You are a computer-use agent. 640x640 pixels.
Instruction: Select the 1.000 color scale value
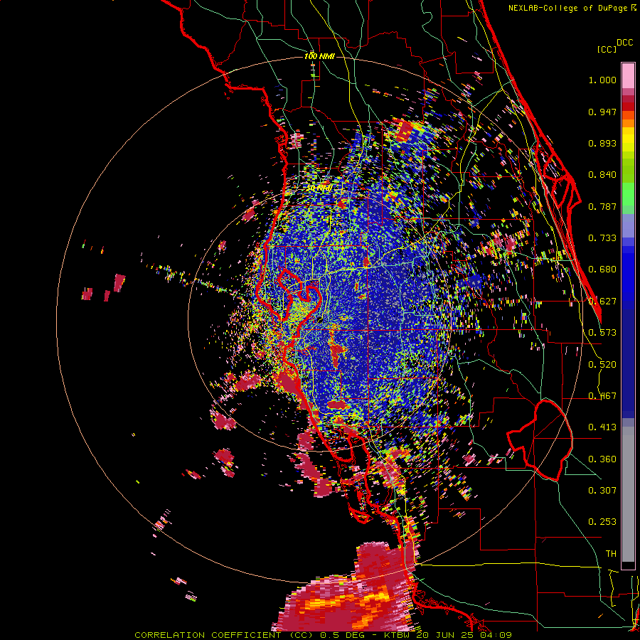(602, 80)
